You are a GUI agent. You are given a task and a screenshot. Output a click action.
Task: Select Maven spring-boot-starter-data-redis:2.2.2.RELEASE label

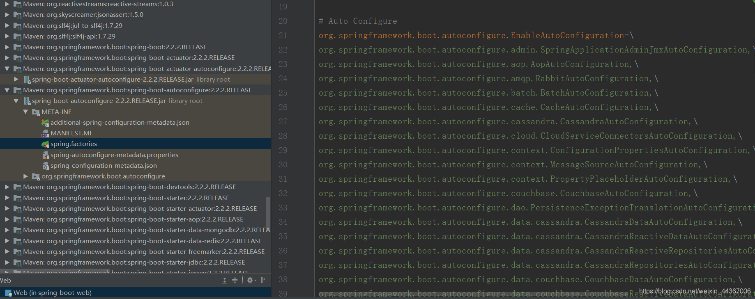[x=143, y=241]
